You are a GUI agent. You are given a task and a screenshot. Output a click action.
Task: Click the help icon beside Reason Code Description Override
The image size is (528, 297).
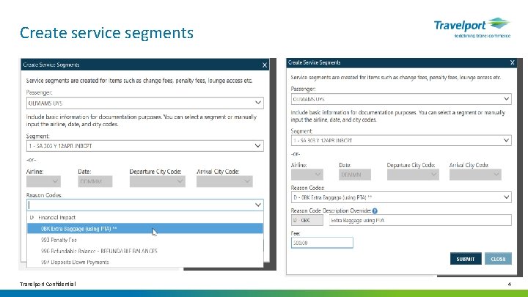(375, 210)
